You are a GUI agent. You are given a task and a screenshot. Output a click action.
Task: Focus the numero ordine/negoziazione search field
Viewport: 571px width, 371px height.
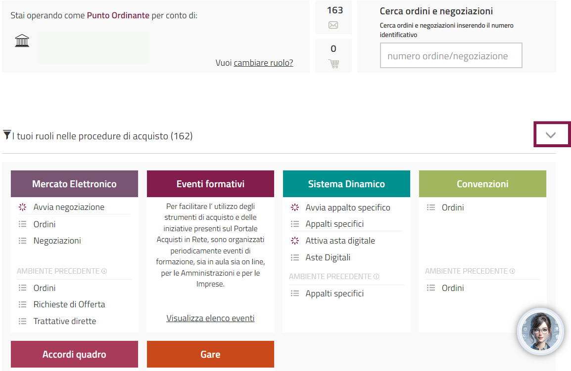click(451, 56)
